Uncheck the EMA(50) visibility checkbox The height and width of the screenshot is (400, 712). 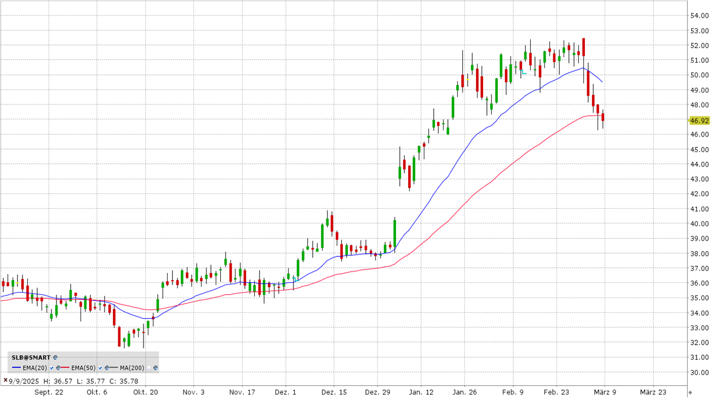[x=100, y=368]
